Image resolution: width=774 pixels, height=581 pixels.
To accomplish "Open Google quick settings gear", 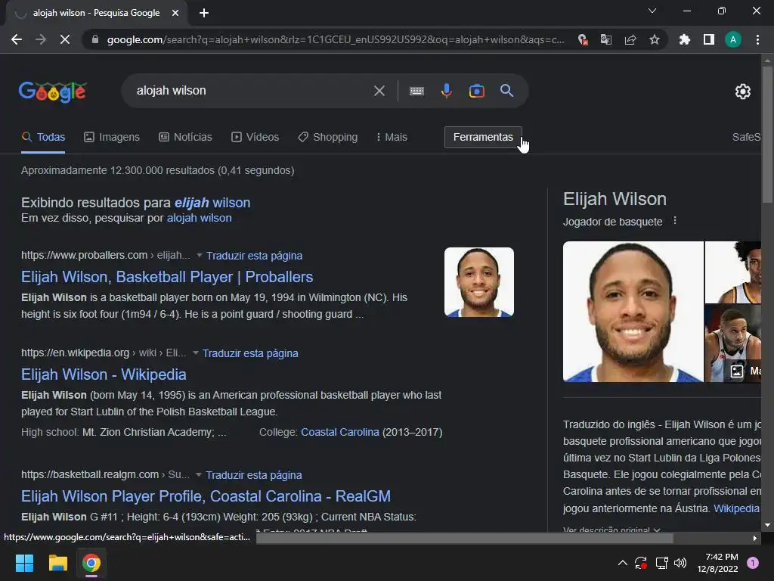I will (x=743, y=92).
